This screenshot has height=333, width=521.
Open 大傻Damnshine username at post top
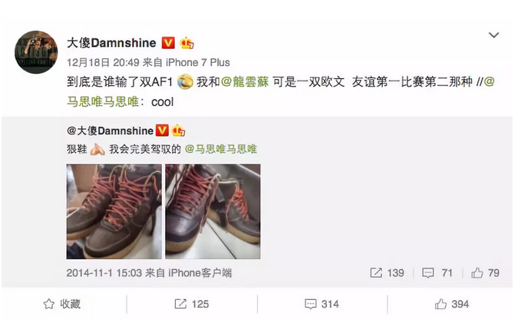pyautogui.click(x=112, y=43)
